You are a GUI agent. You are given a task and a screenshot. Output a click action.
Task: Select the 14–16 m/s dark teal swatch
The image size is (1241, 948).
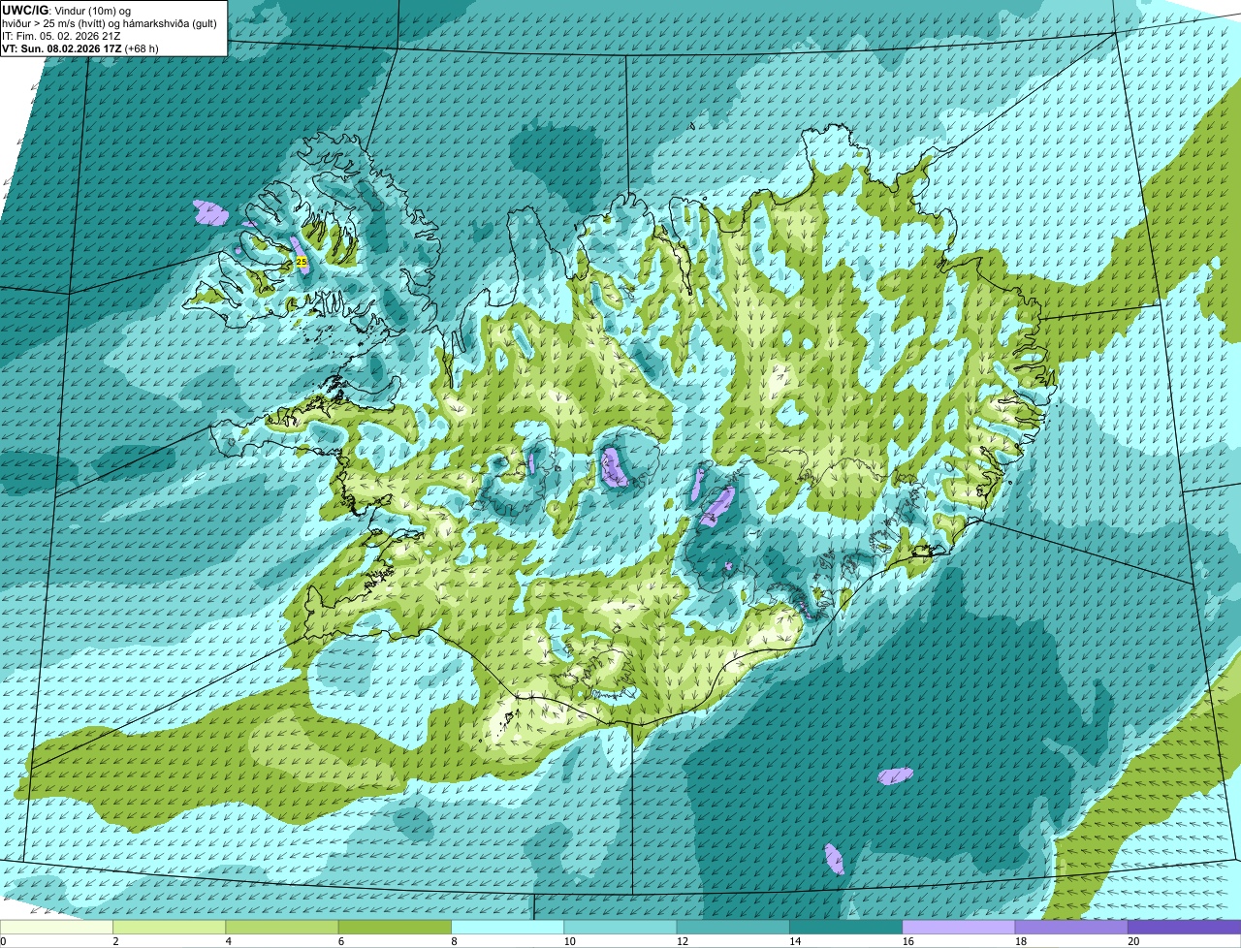[x=846, y=927]
